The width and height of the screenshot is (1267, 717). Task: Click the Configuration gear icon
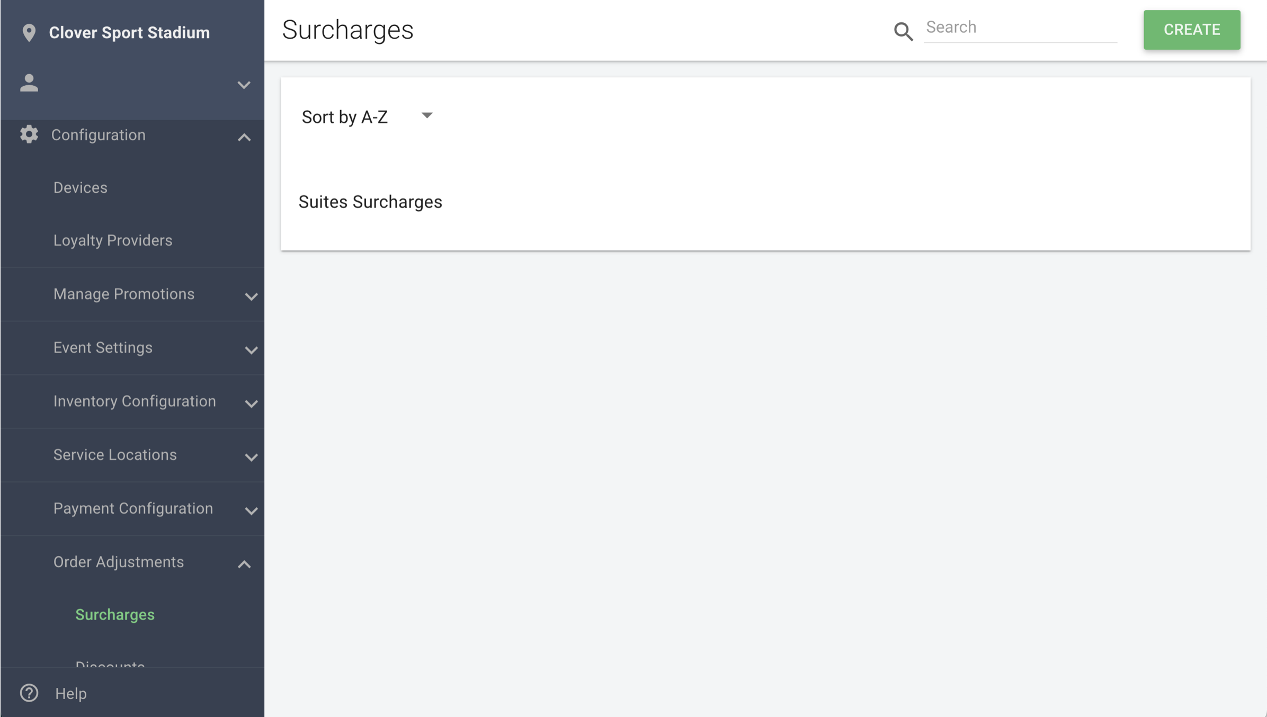tap(29, 135)
